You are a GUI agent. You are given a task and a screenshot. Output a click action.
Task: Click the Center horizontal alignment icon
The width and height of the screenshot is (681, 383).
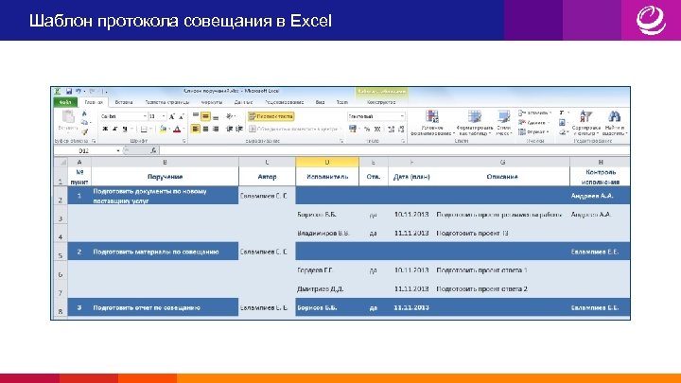click(x=205, y=129)
